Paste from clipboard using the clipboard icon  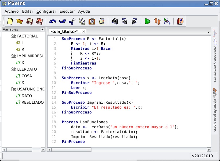click(x=92, y=21)
